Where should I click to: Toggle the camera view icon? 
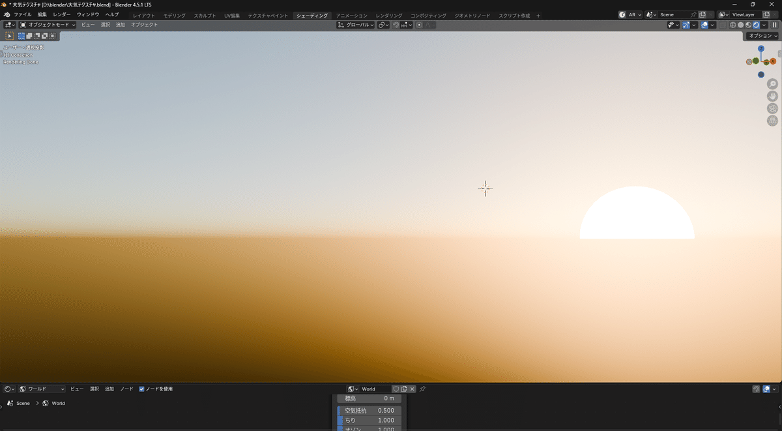point(772,109)
